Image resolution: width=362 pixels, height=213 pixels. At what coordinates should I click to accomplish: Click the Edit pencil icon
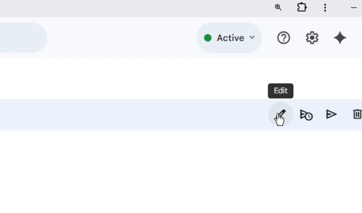point(281,114)
